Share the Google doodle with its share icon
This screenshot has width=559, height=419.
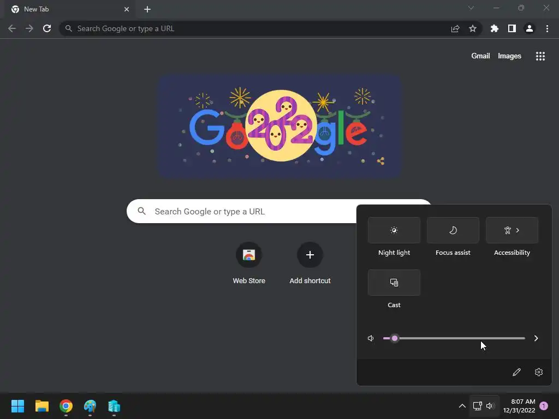[380, 161]
